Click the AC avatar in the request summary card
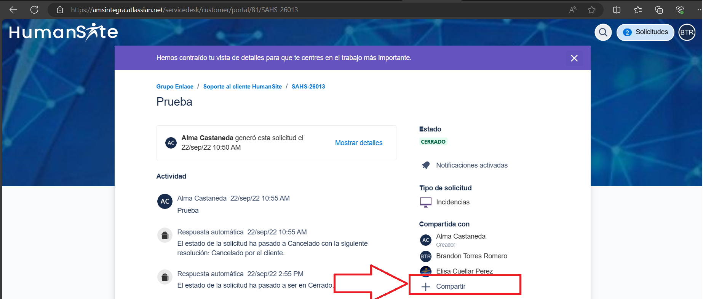Screen dimensions: 703x299 171,143
